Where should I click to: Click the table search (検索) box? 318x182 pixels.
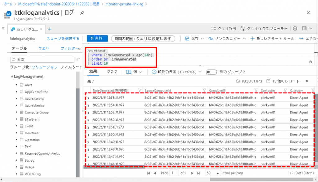point(42,59)
